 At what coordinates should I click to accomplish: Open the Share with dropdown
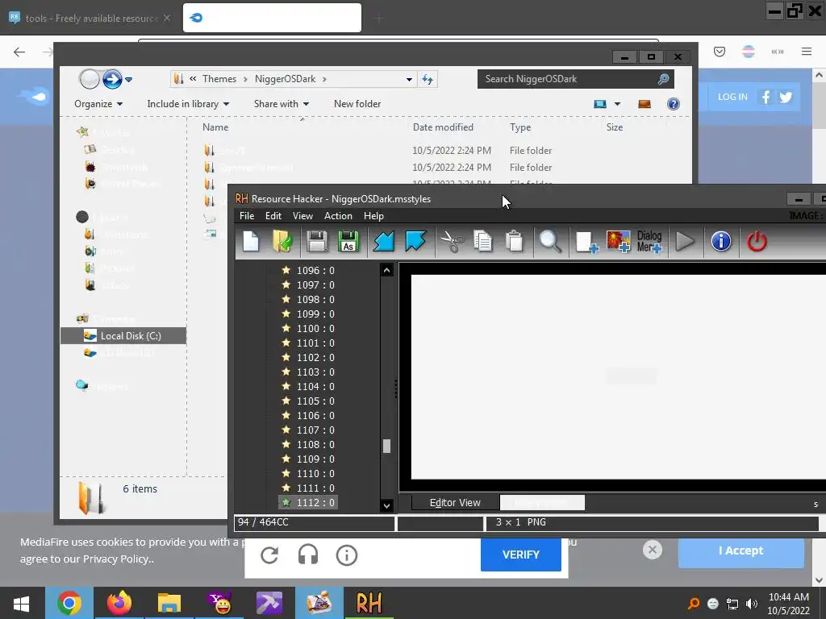pos(282,104)
